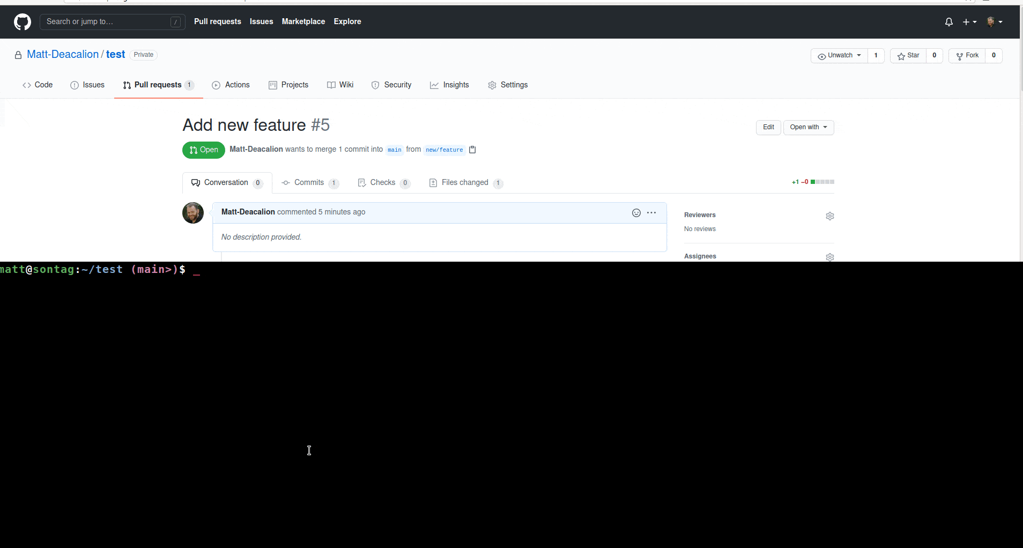
Task: Select the Files changed tab
Action: click(466, 183)
